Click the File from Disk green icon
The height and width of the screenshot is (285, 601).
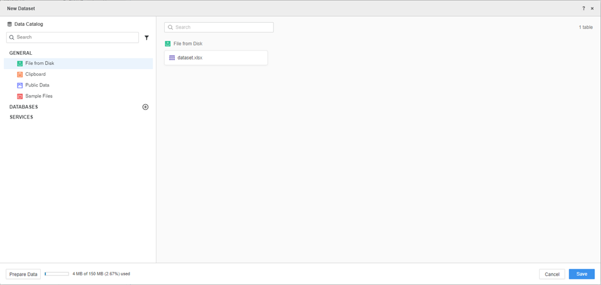[20, 64]
